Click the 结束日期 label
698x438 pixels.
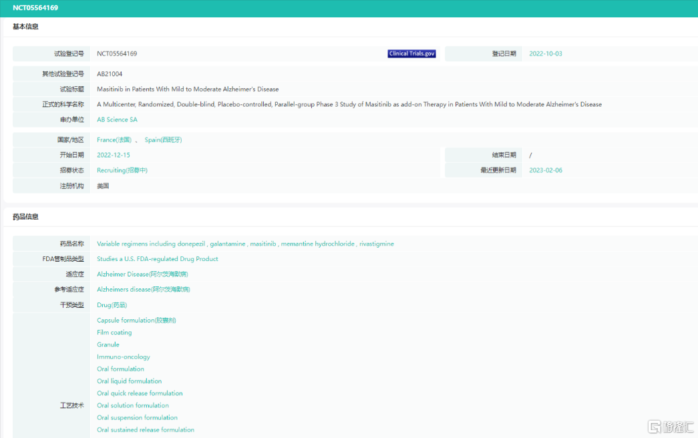click(x=504, y=156)
